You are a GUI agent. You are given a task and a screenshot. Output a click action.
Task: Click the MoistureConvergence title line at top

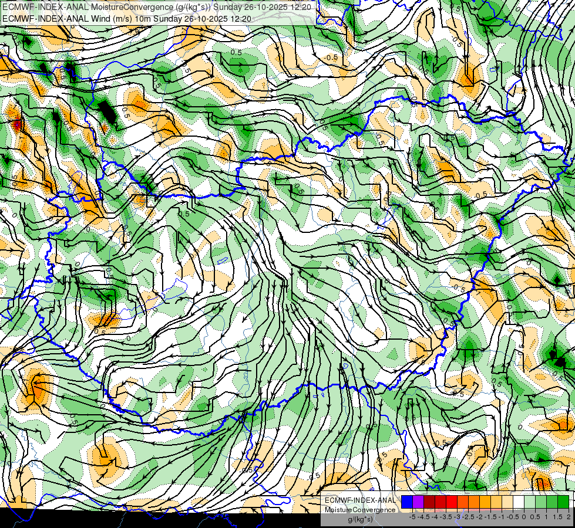157,7
